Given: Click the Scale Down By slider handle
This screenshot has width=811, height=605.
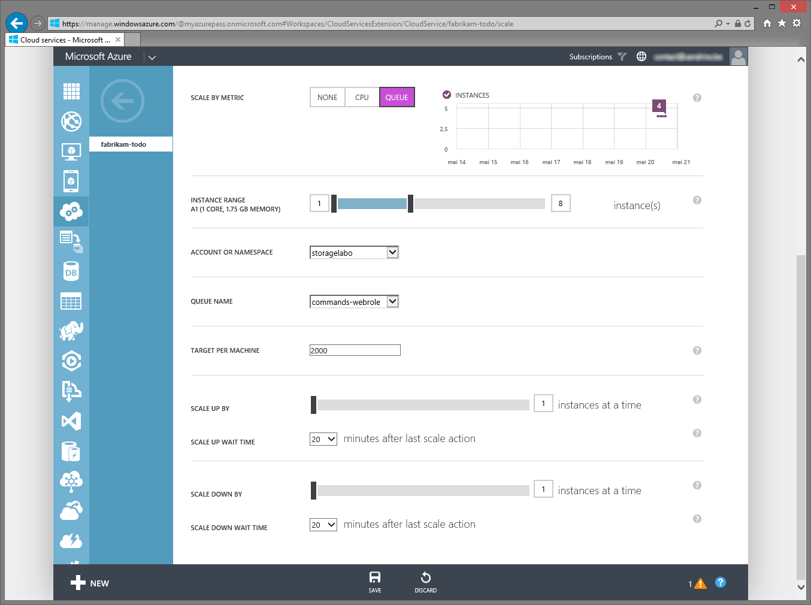Looking at the screenshot, I should (x=313, y=491).
